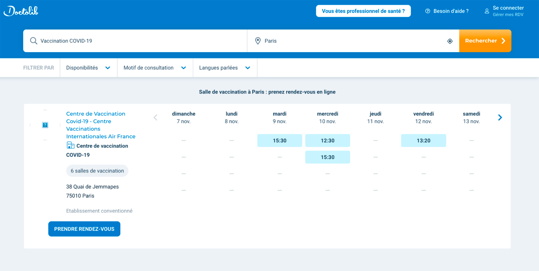Click the samedi 13 nov. column header
539x271 pixels.
pos(471,118)
